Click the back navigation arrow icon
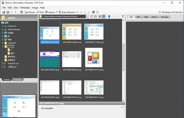The image size is (184, 118). point(4,12)
